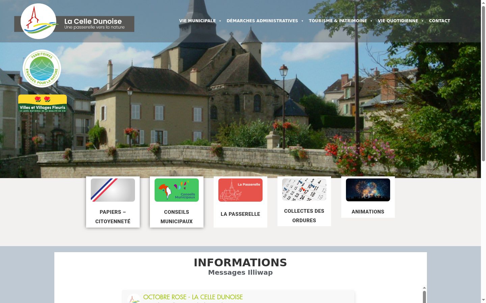Open PAPIERS – CITOYENNETÉ link
Screen dimensions: 486x303
113,216
